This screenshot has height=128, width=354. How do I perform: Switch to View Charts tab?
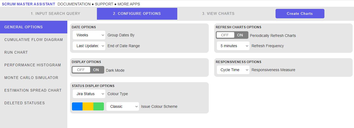point(218,13)
